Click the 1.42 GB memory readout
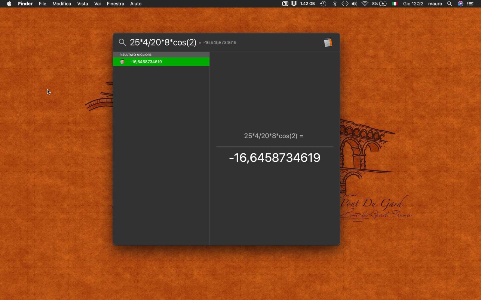481x300 pixels. (308, 4)
